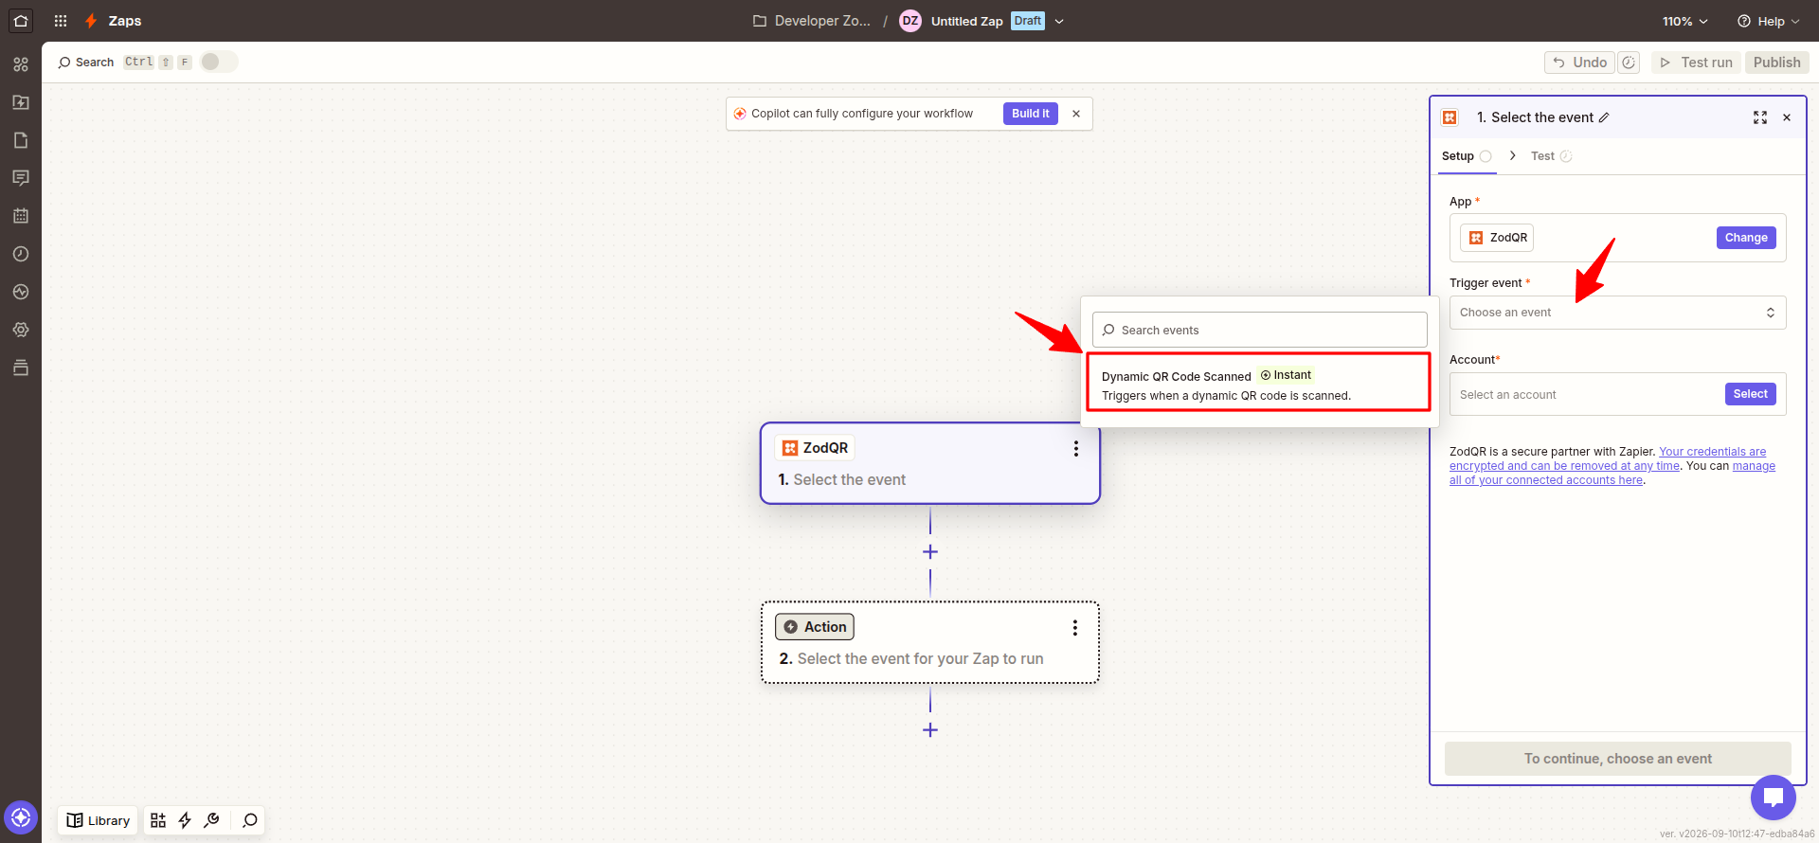The image size is (1819, 843).
Task: Click the add-apps grid plus icon
Action: point(158,820)
